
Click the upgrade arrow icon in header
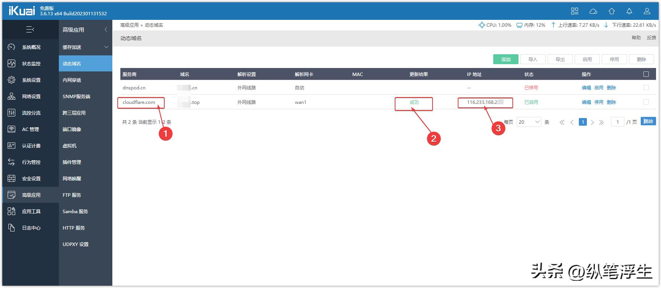point(612,11)
